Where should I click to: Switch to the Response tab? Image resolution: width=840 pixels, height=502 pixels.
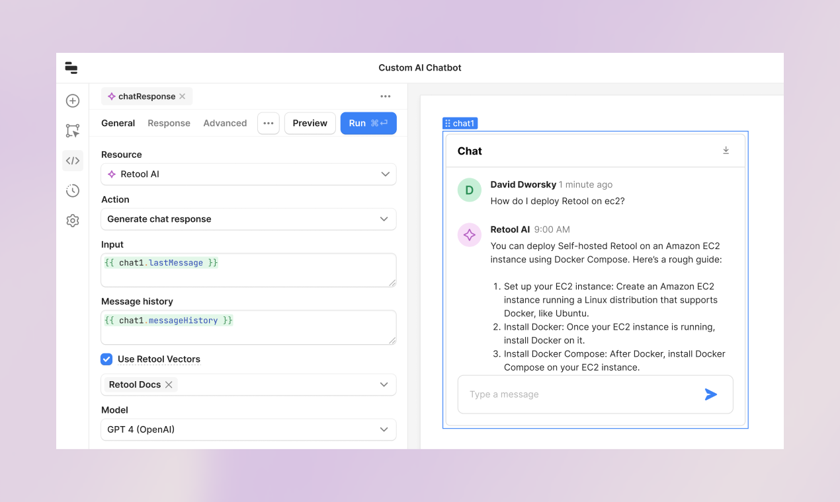click(x=169, y=124)
